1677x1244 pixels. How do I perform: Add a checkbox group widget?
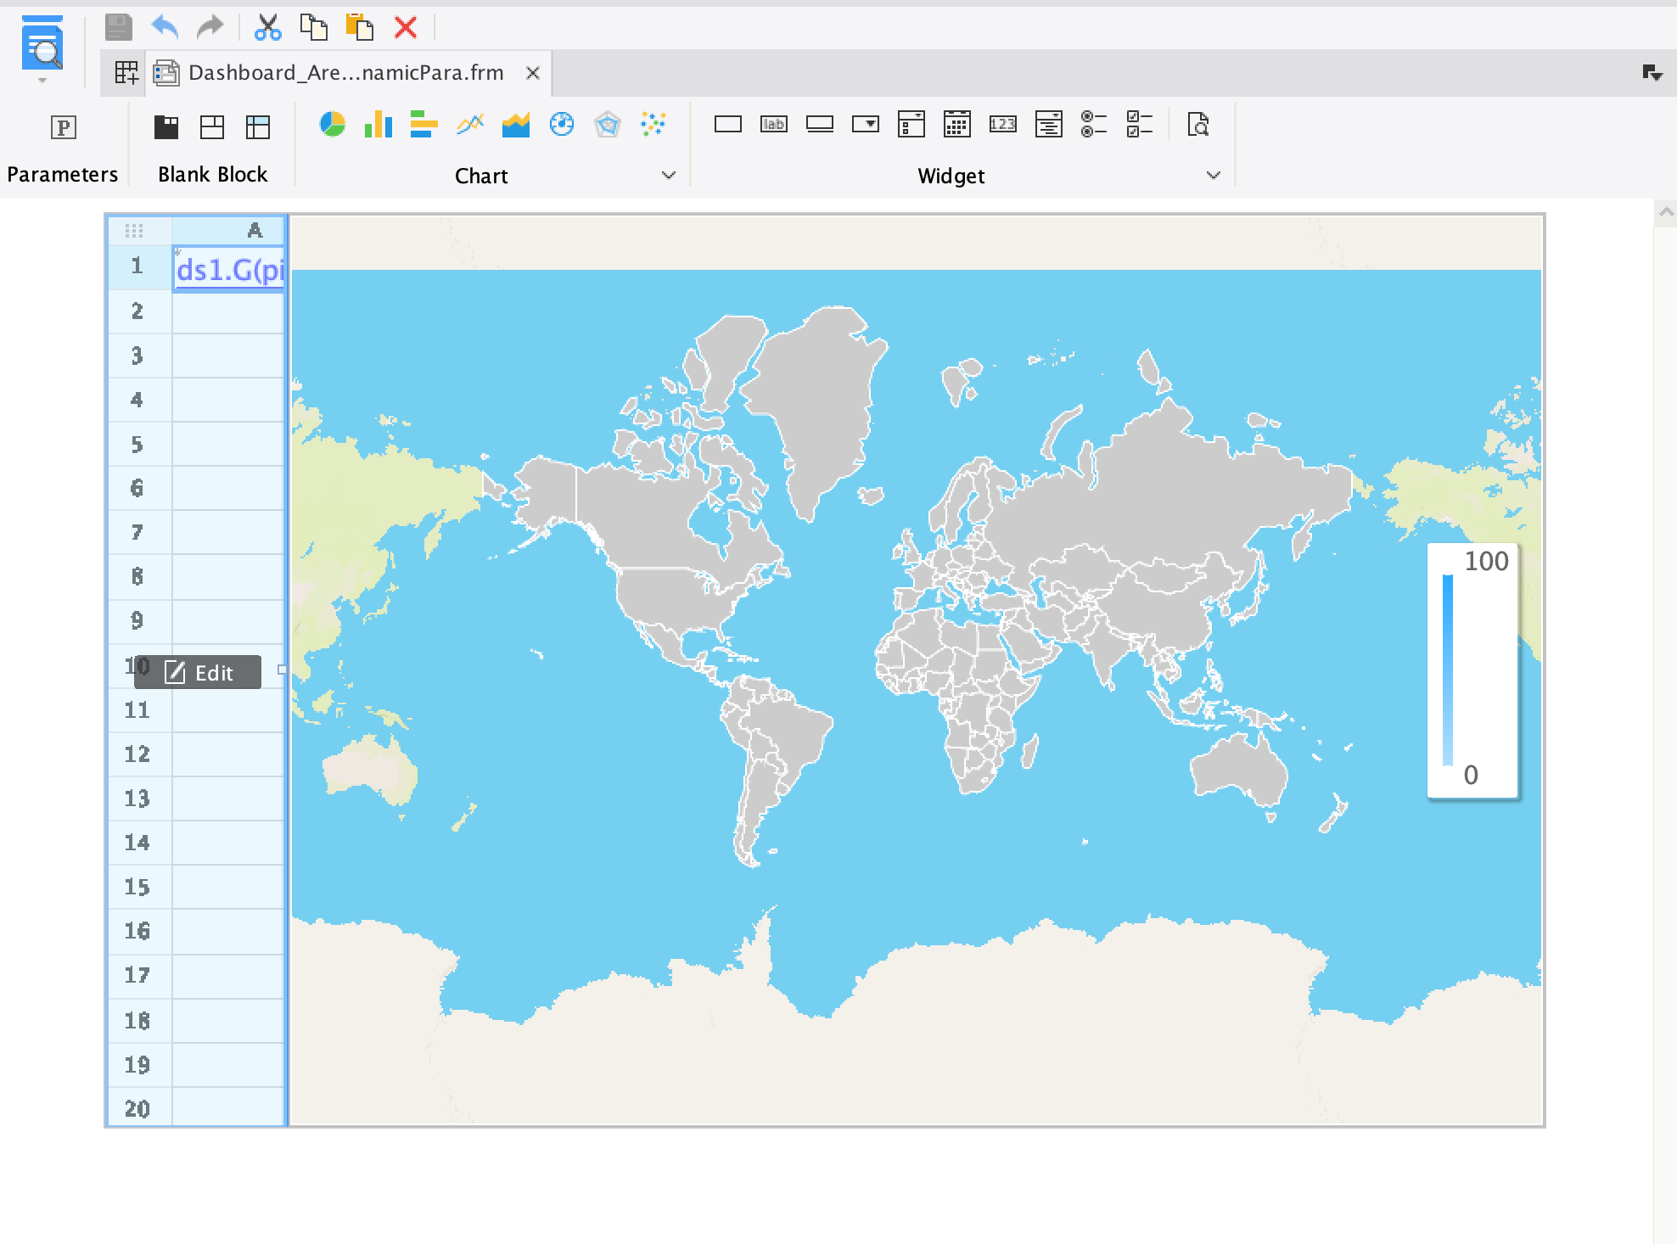coord(1141,125)
